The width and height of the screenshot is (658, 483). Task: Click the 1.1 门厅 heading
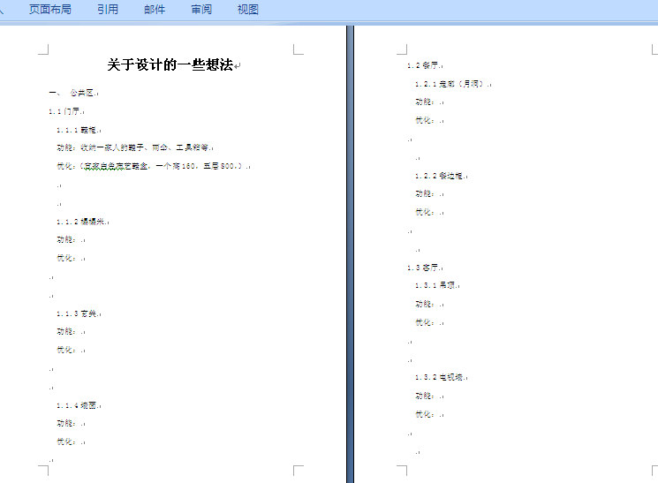65,111
